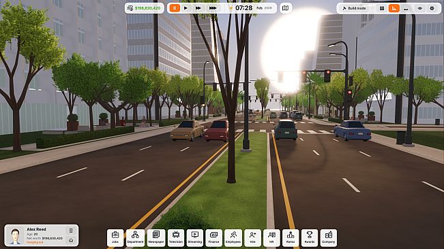Click the Alex Reed name
Image resolution: width=444 pixels, height=249 pixels.
coord(36,229)
